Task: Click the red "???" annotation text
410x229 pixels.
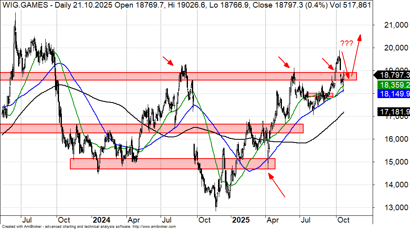Action: click(346, 43)
